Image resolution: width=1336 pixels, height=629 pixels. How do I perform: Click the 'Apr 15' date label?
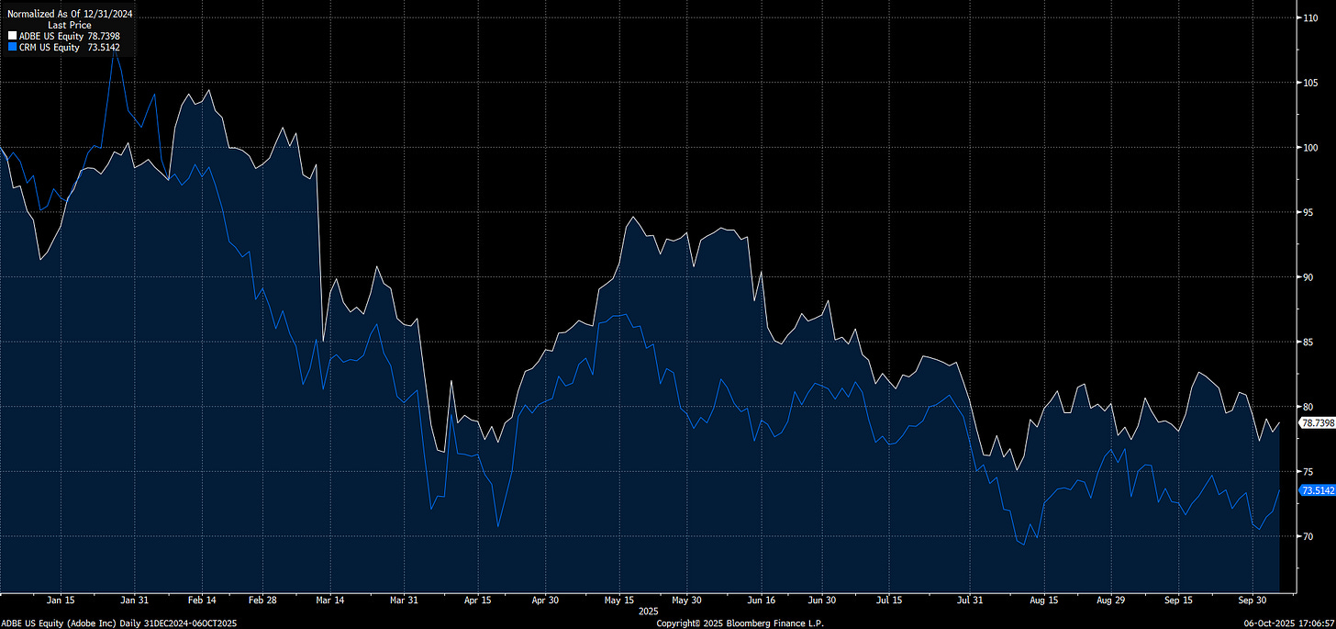478,601
